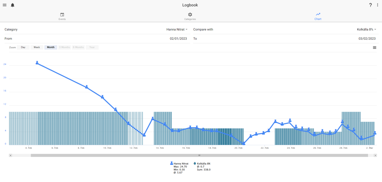Switch to the Categories tab
The image size is (382, 182).
tap(190, 16)
